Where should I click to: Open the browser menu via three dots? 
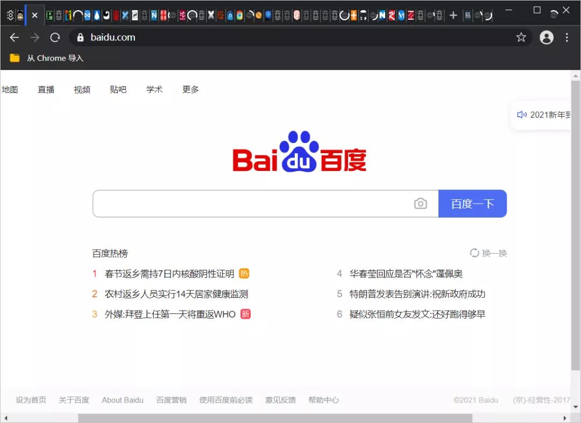[x=566, y=37]
